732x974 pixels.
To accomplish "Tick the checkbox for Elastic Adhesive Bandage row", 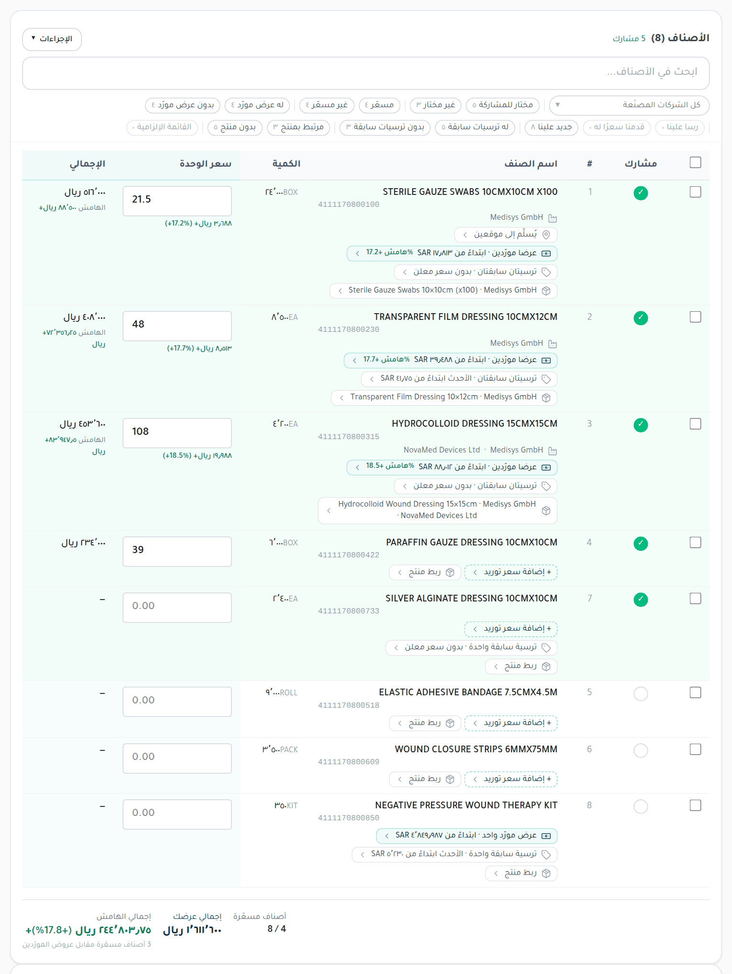I will point(695,692).
